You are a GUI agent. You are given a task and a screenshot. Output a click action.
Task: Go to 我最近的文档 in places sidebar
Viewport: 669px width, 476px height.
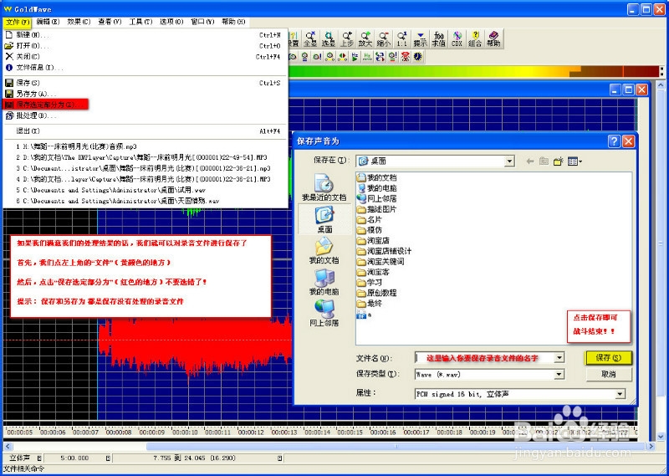pos(324,187)
